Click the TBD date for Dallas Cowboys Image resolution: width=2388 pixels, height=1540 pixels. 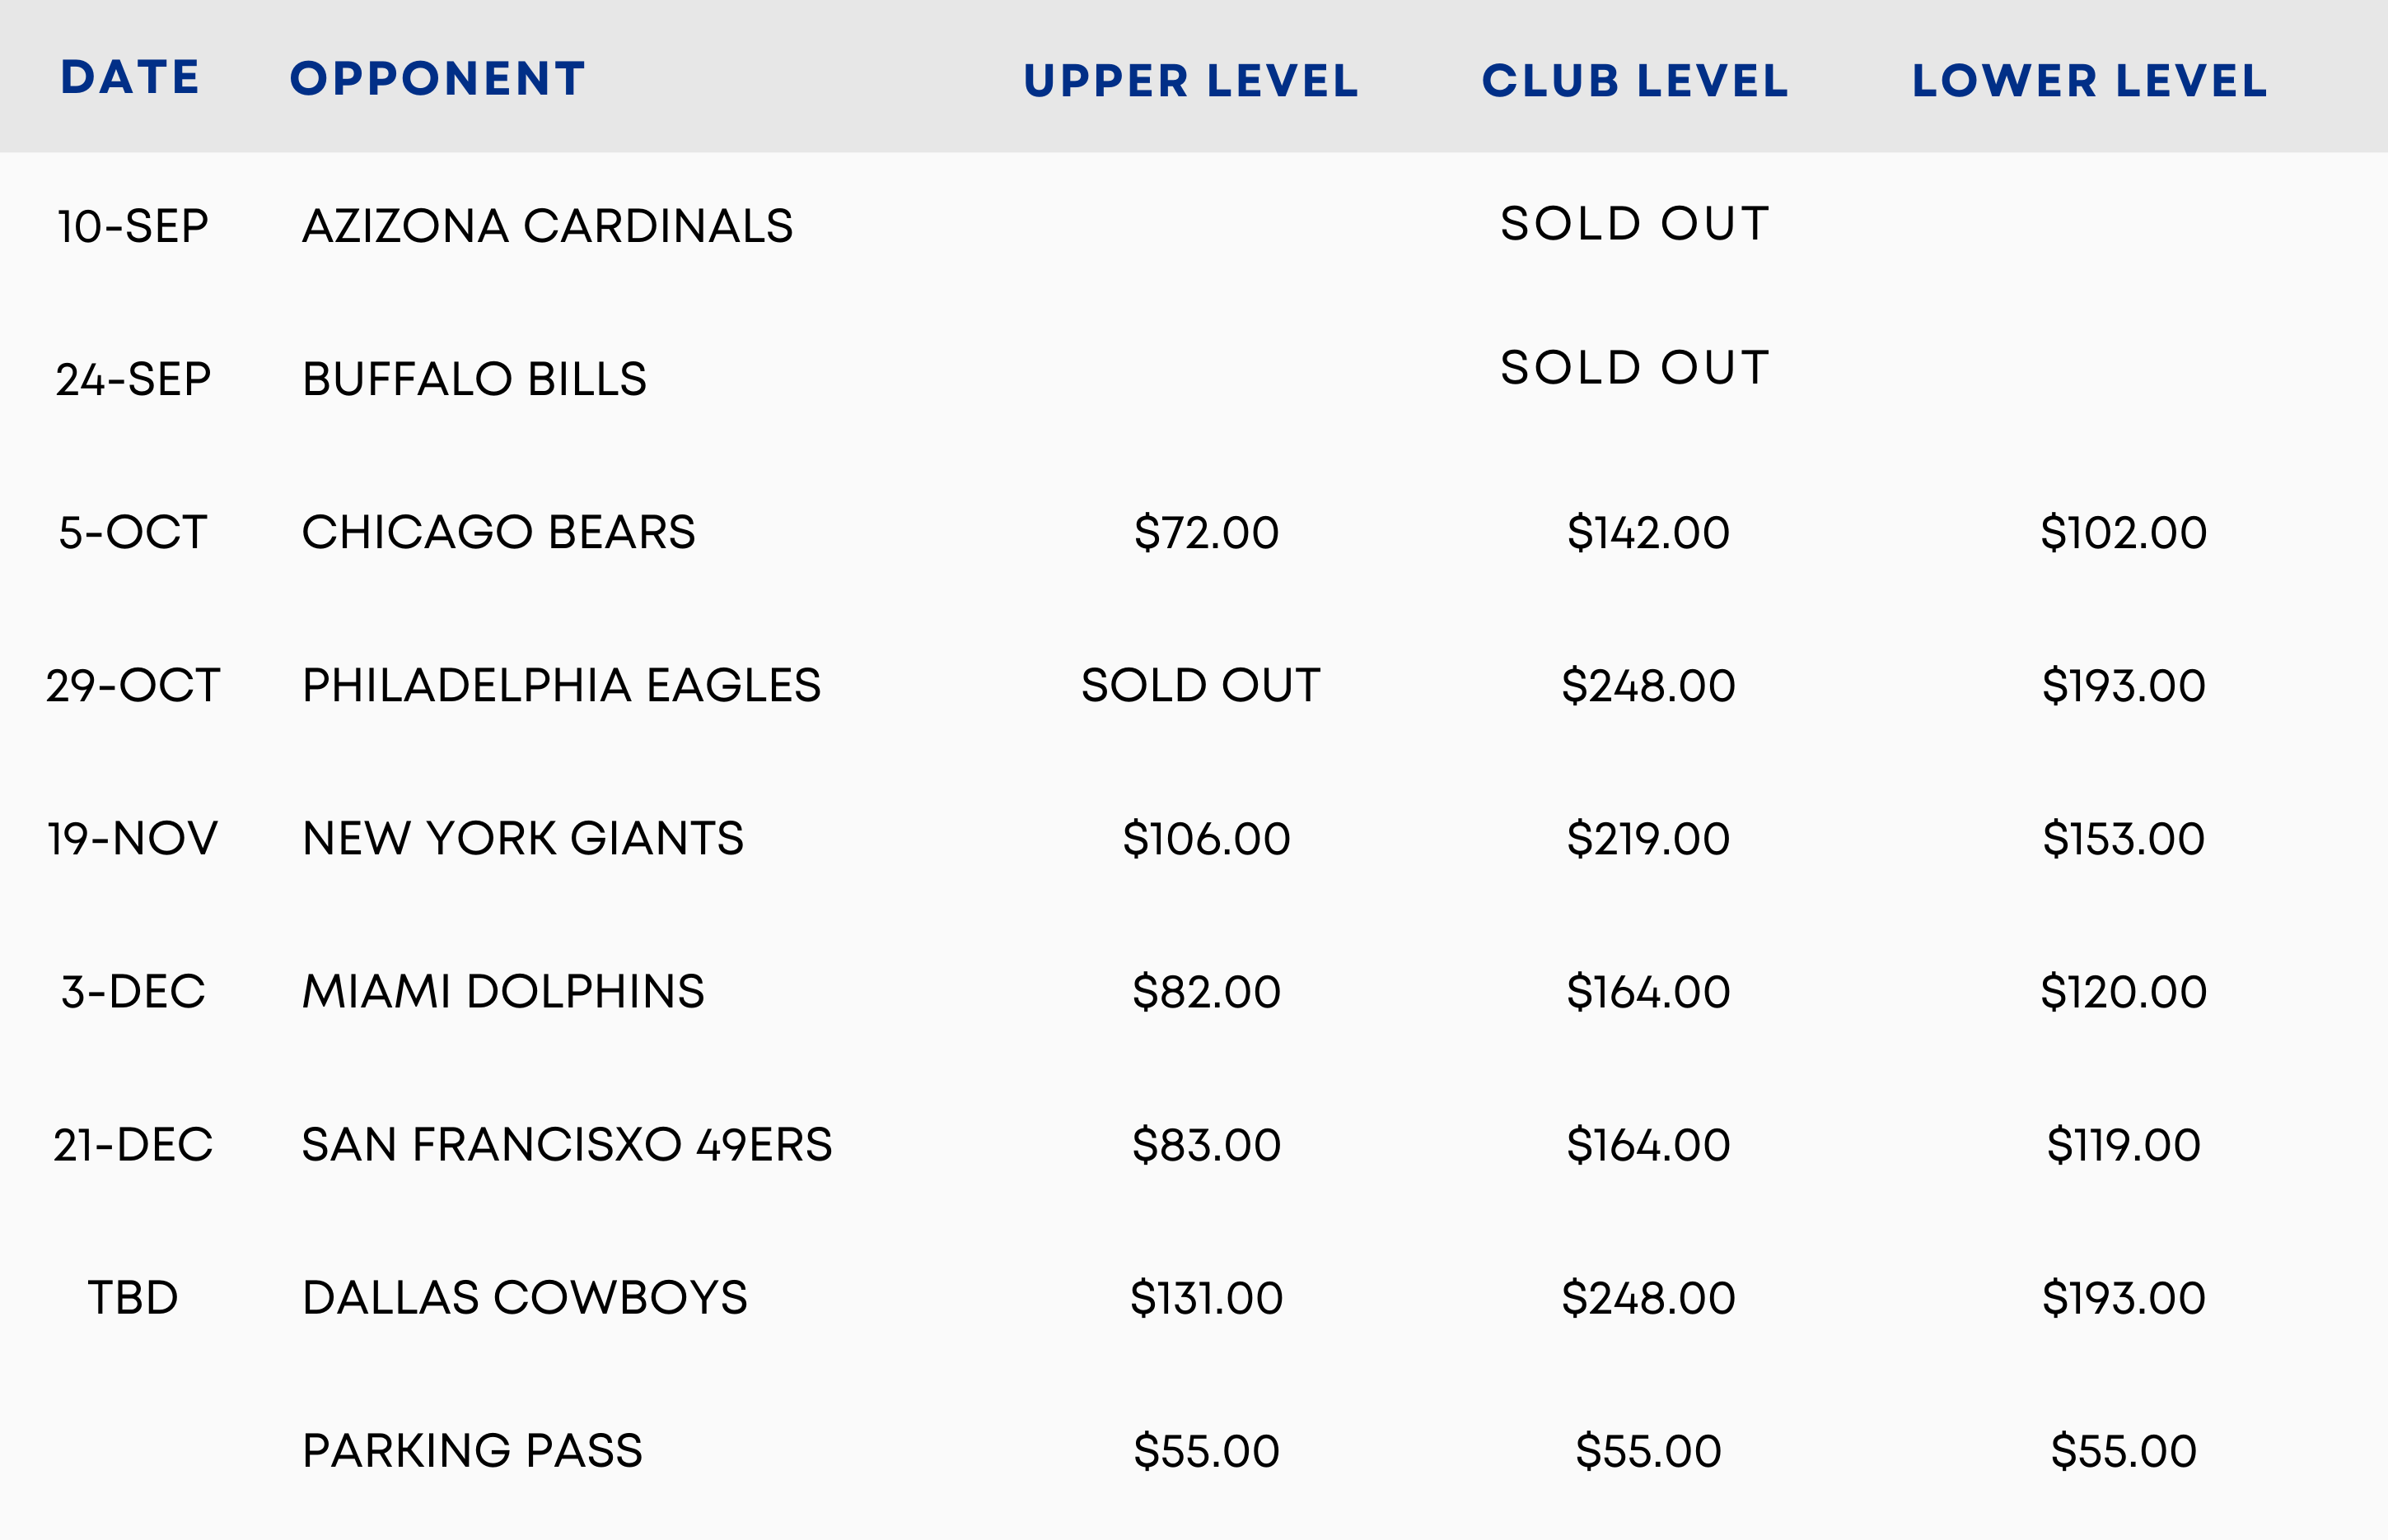click(x=132, y=1297)
